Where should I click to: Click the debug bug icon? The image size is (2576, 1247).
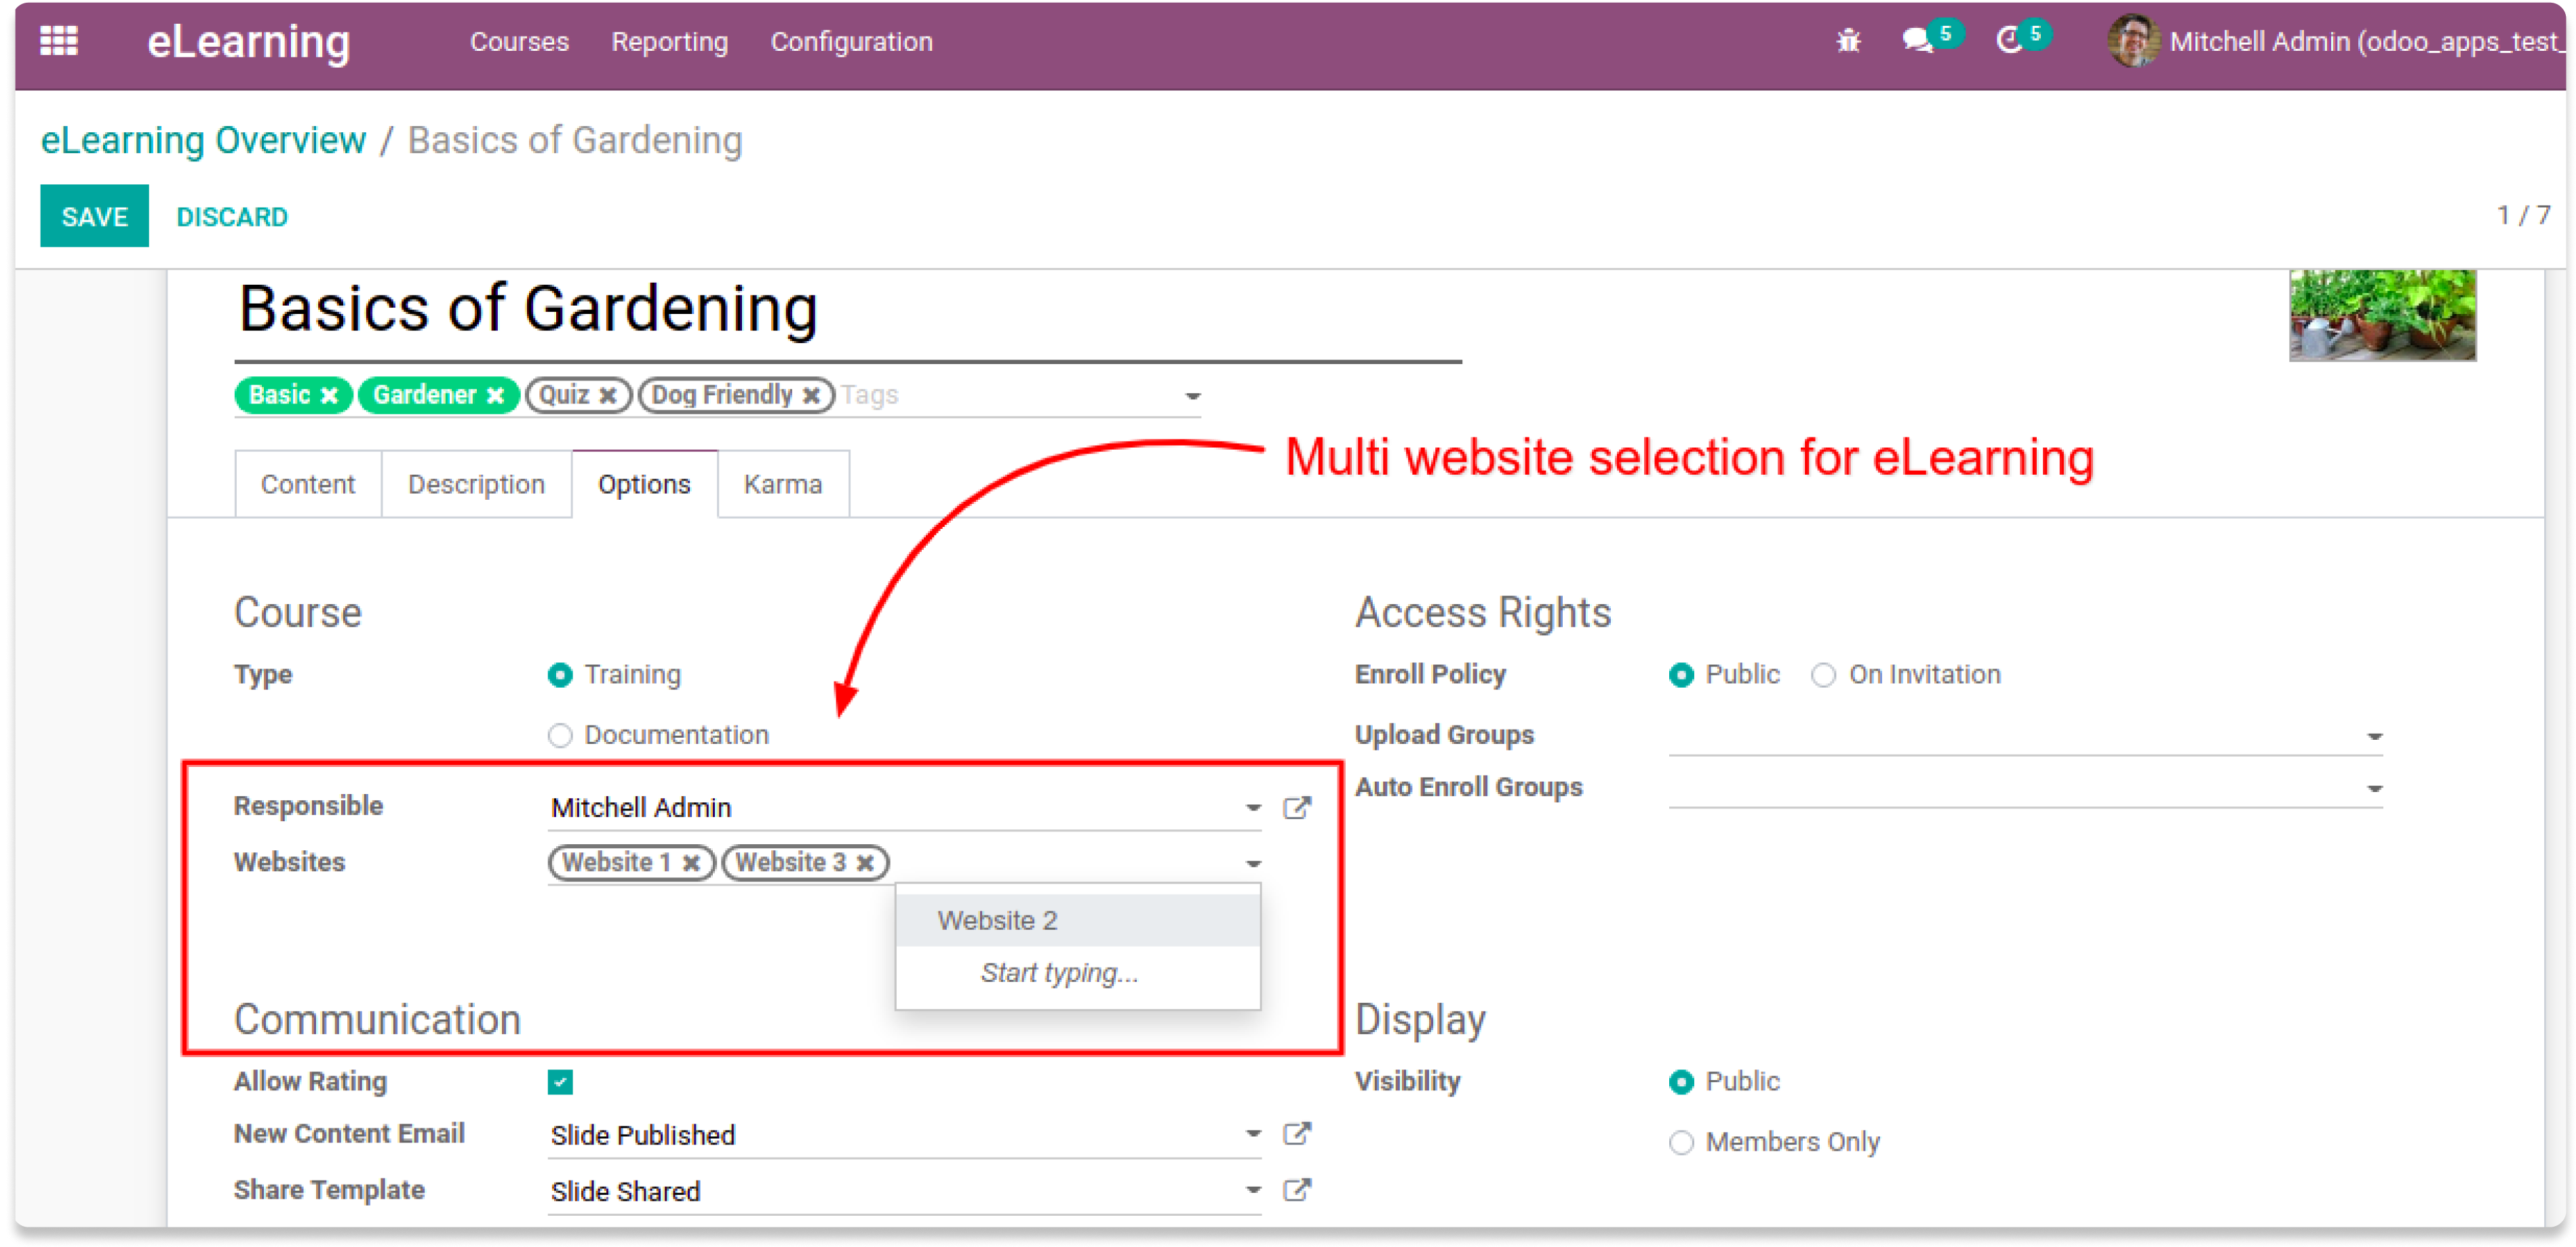point(1848,41)
